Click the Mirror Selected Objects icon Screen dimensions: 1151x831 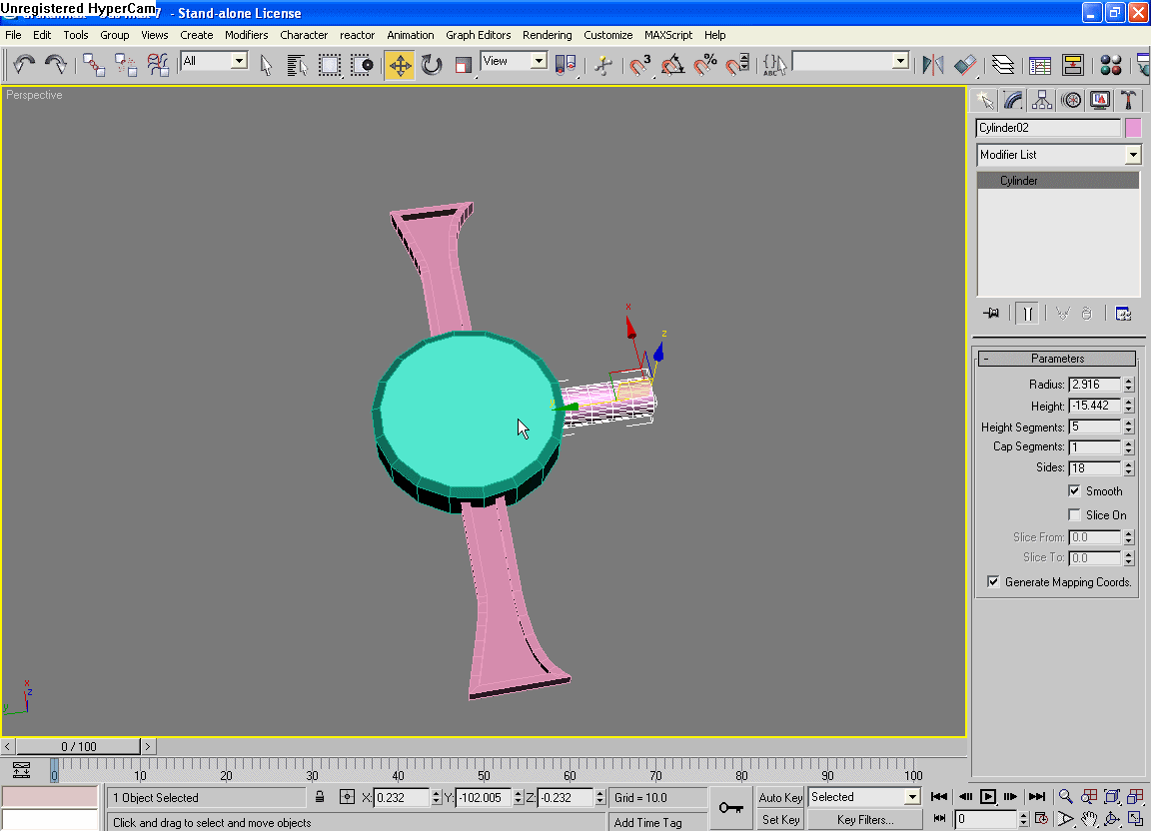(933, 65)
